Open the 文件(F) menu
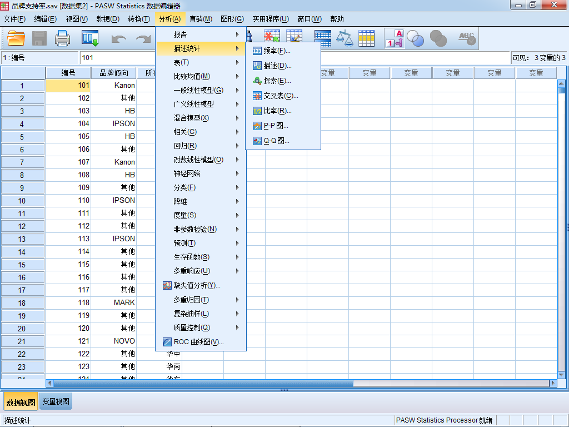Screen dimensions: 569x427 [14, 19]
